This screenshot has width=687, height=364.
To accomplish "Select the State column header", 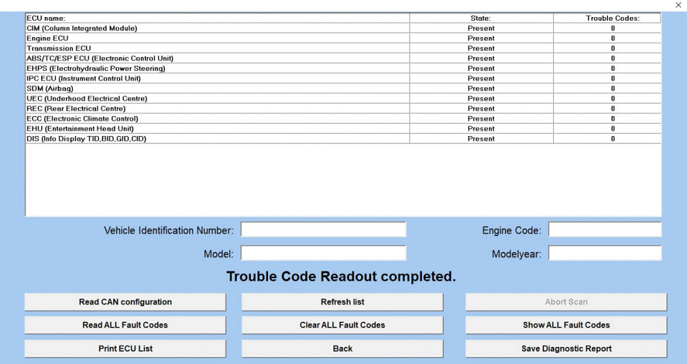I will pyautogui.click(x=482, y=18).
